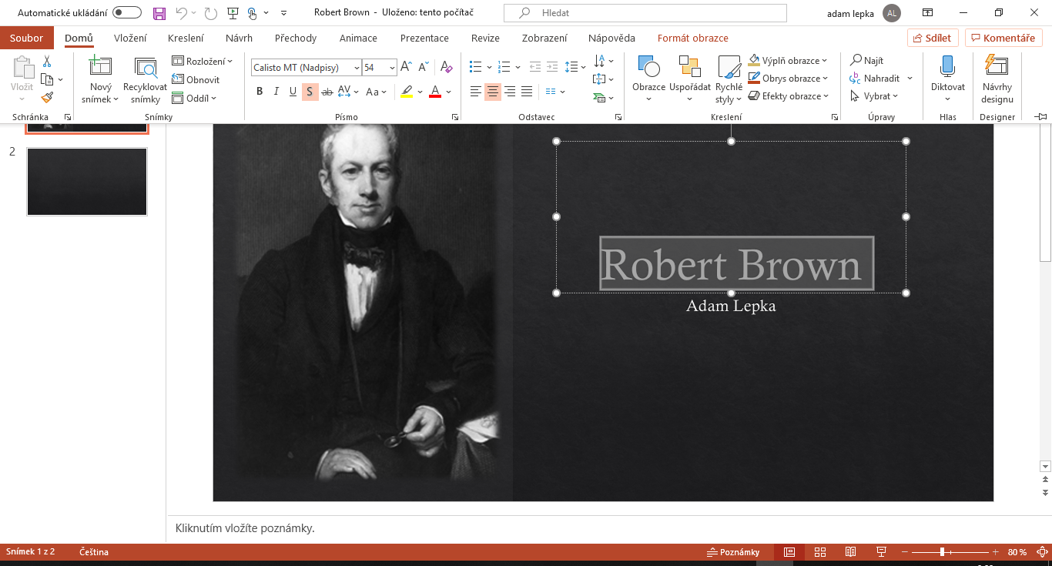
Task: Open the Soubor file tab
Action: [27, 38]
